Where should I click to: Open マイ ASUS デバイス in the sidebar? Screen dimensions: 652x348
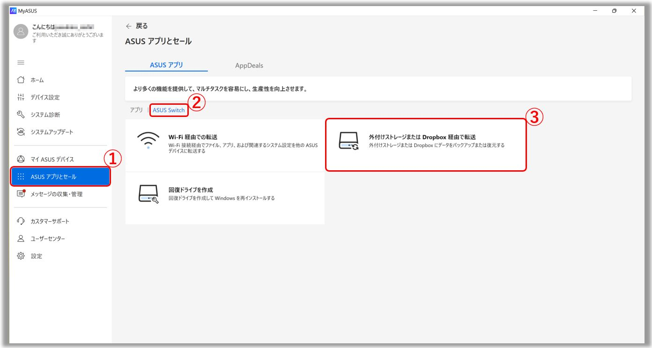pyautogui.click(x=61, y=159)
